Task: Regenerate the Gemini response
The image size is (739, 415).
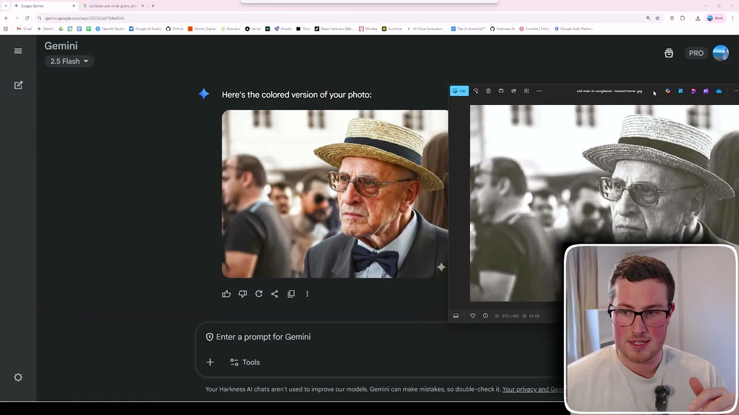Action: point(259,294)
